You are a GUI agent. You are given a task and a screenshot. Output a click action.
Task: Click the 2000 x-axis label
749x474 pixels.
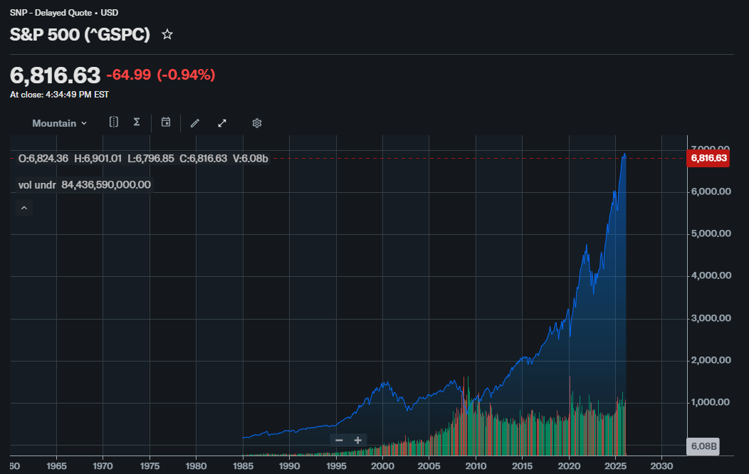(382, 466)
